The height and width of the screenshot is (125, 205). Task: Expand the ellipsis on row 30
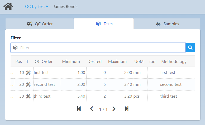[12, 96]
